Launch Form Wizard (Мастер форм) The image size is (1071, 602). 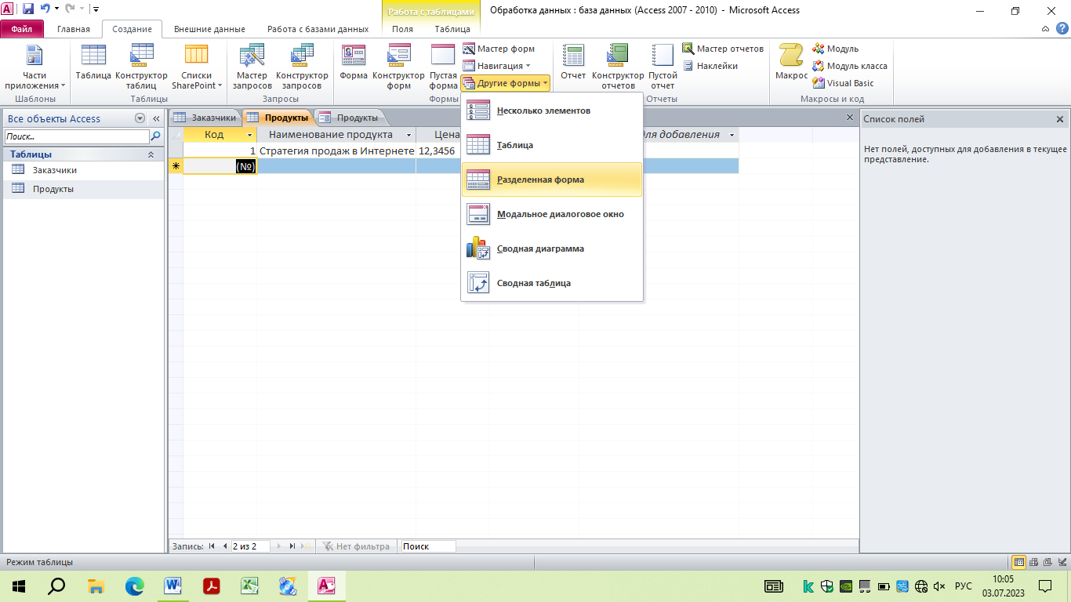(499, 49)
